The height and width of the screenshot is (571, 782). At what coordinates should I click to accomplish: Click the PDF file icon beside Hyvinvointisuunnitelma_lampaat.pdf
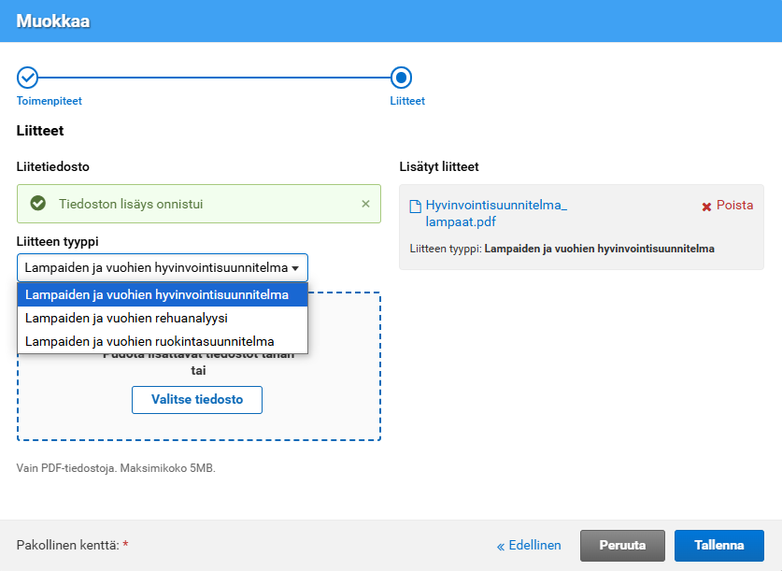416,206
